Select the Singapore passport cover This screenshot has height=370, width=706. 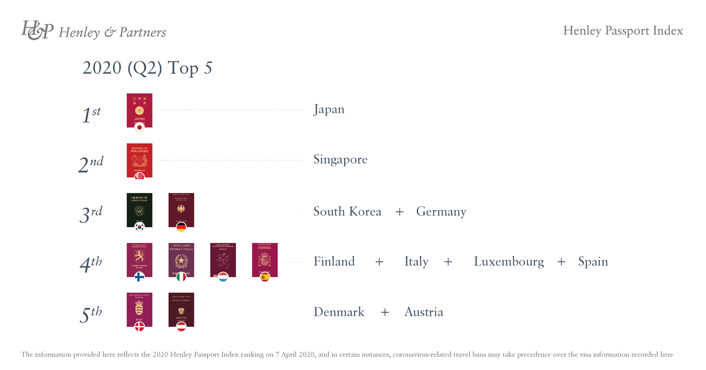139,160
